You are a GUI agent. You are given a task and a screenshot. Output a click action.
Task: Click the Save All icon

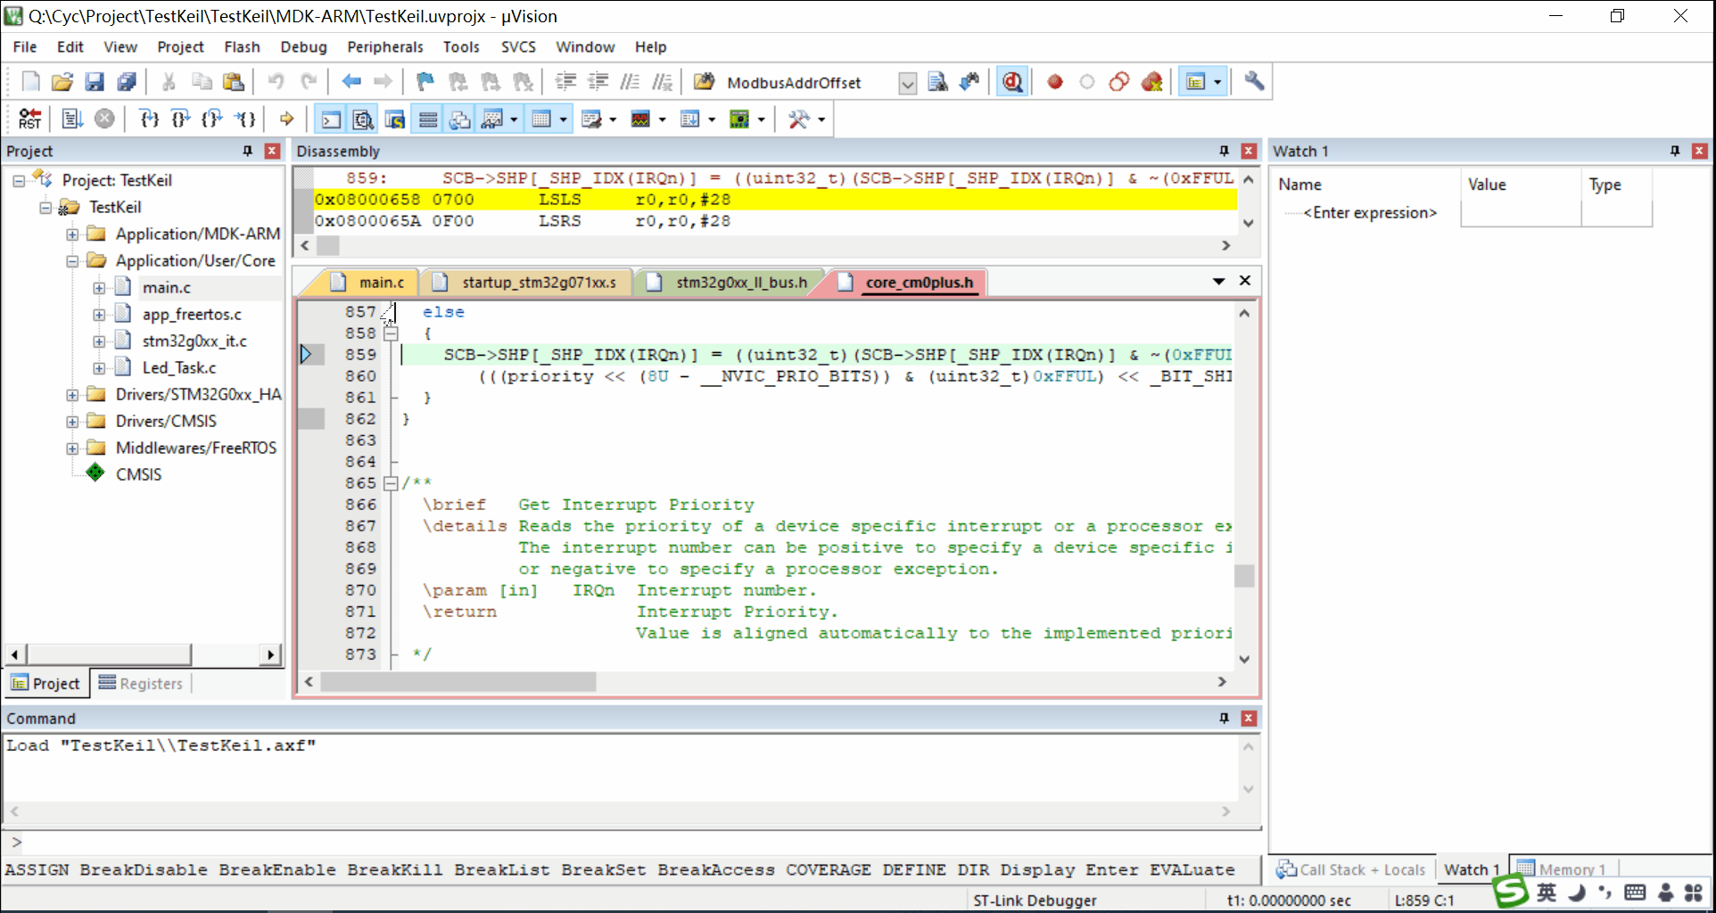click(127, 82)
